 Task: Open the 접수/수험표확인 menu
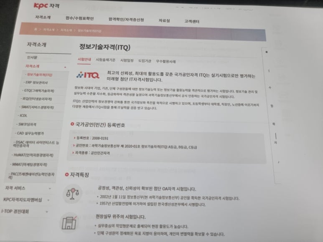tap(79, 18)
